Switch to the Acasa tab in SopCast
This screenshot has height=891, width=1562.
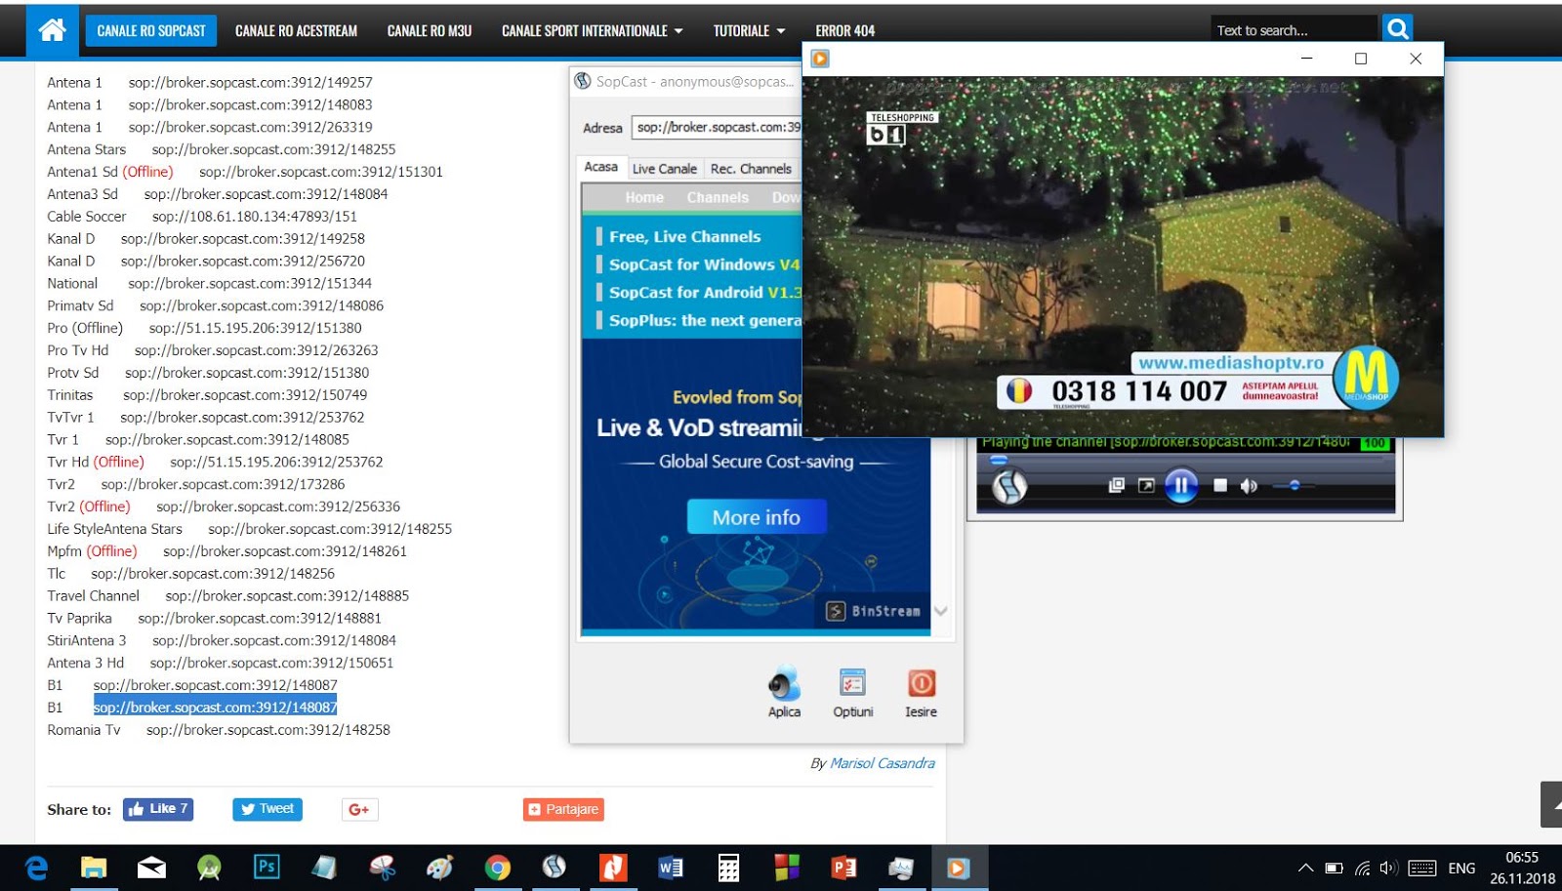coord(600,167)
